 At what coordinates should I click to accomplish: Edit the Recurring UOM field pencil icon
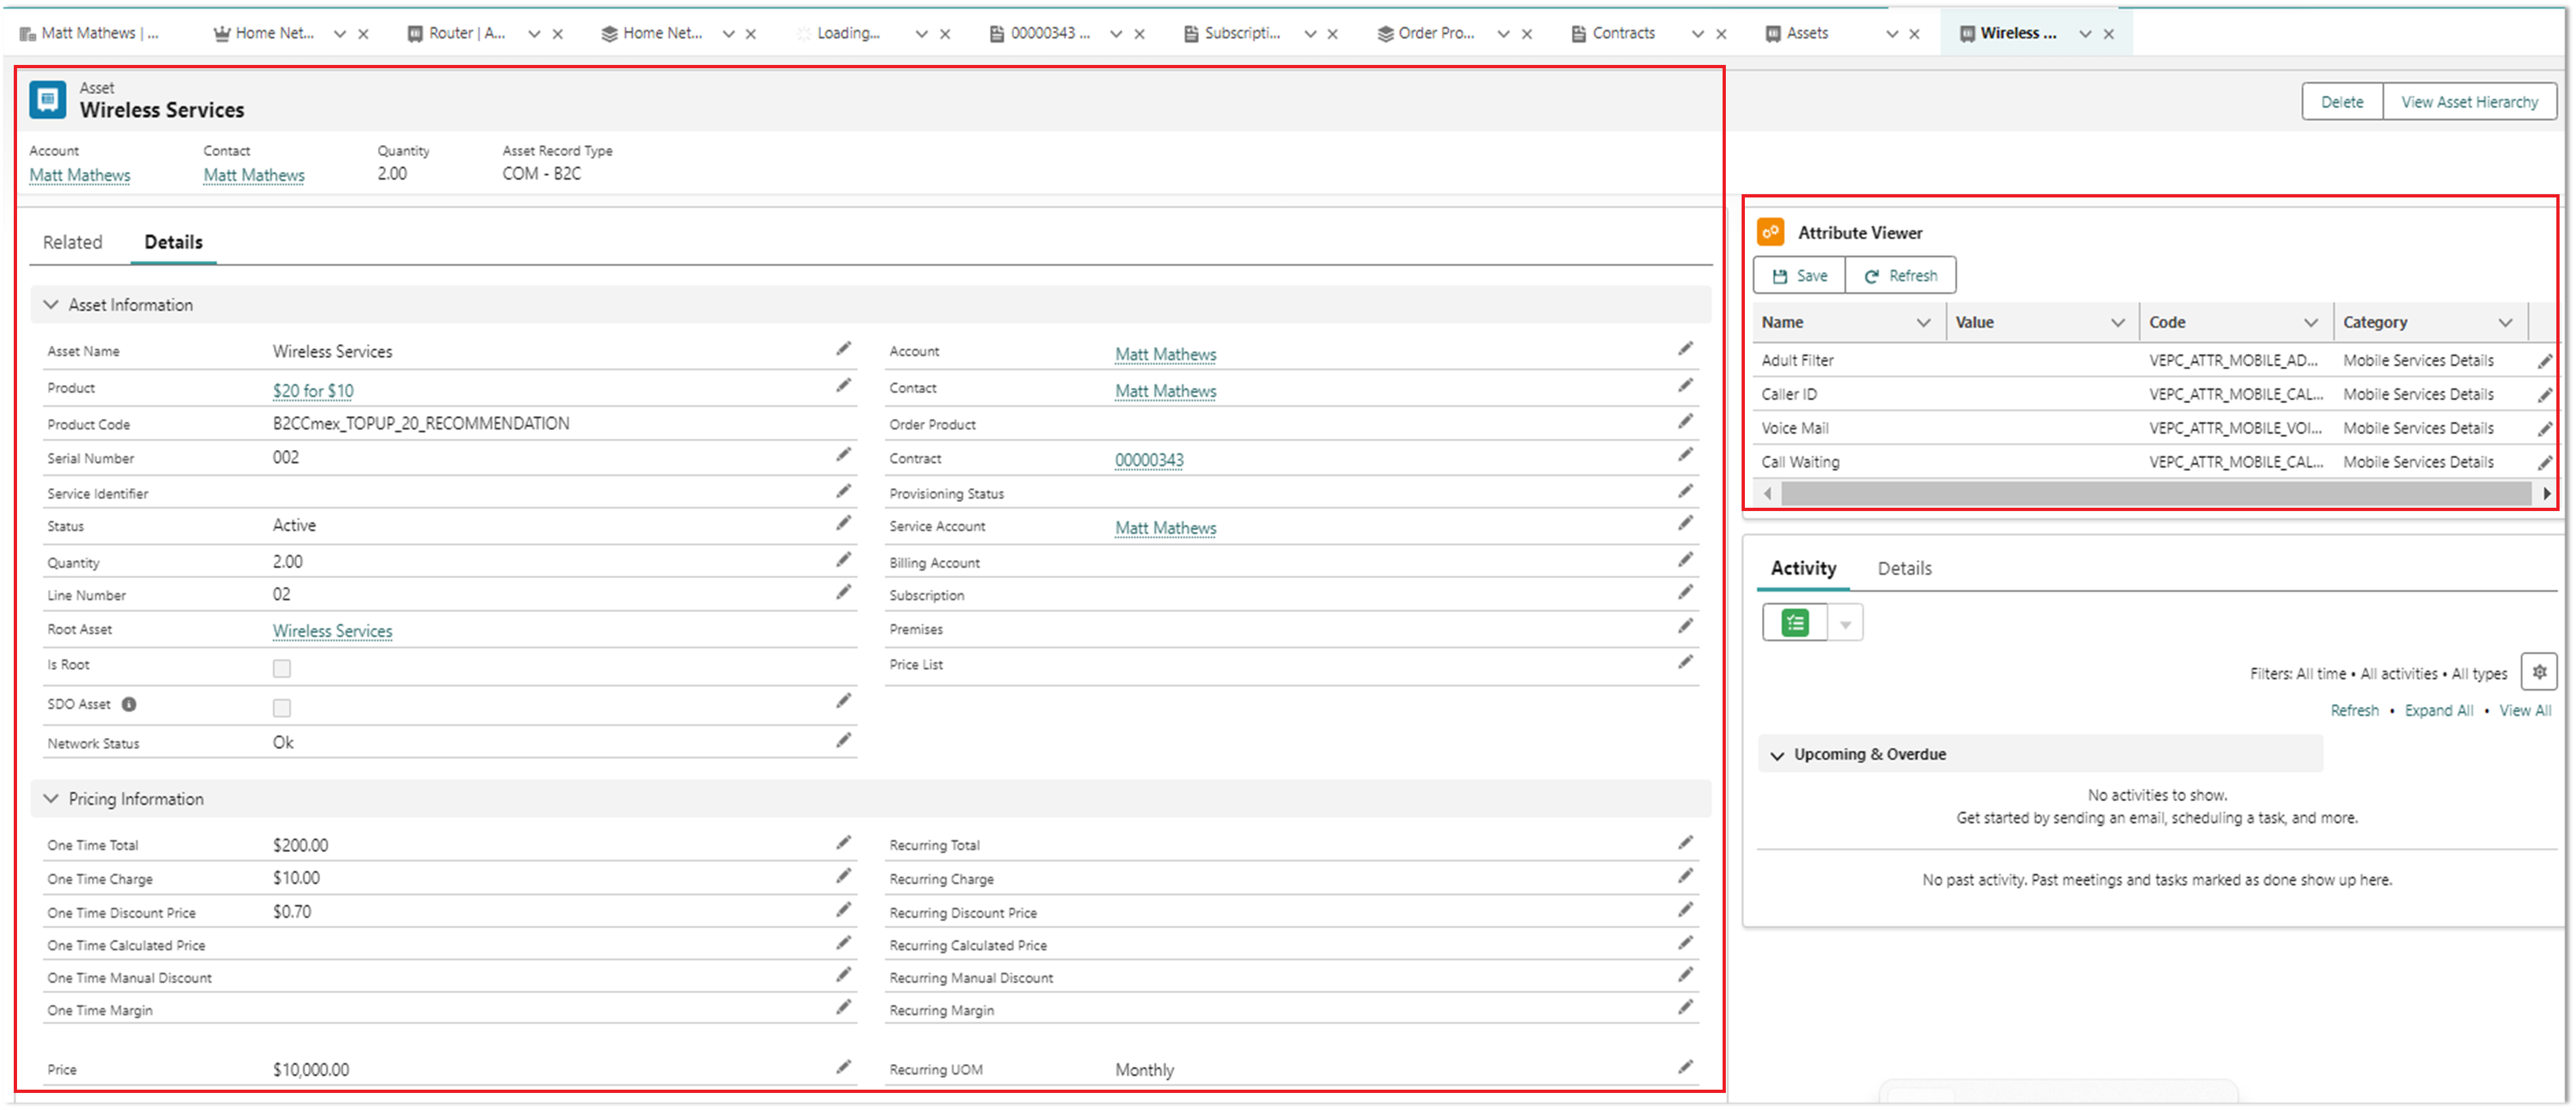(1686, 1067)
